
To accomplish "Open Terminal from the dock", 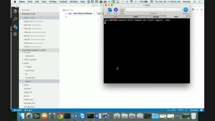I will coord(67,116).
